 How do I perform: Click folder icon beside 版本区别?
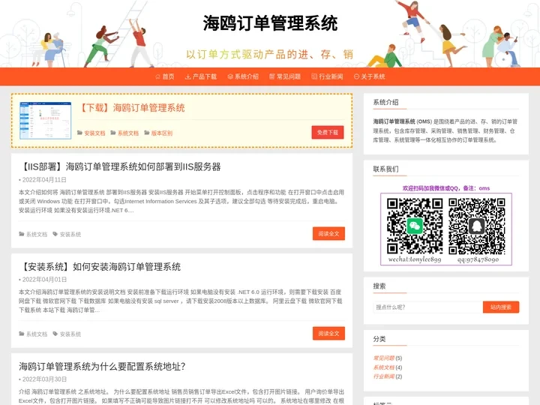147,133
